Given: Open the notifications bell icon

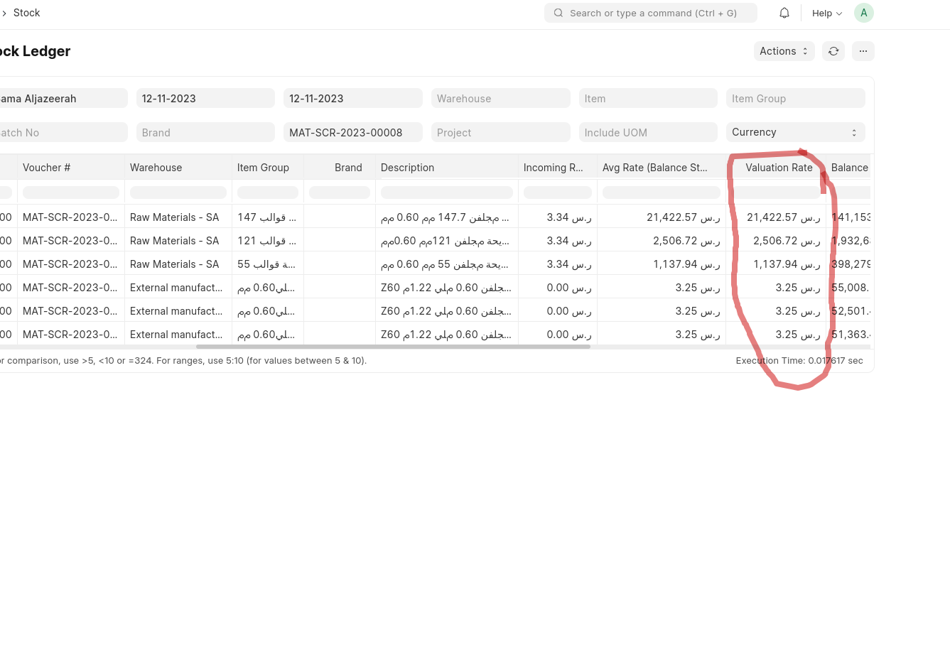Looking at the screenshot, I should click(x=784, y=13).
